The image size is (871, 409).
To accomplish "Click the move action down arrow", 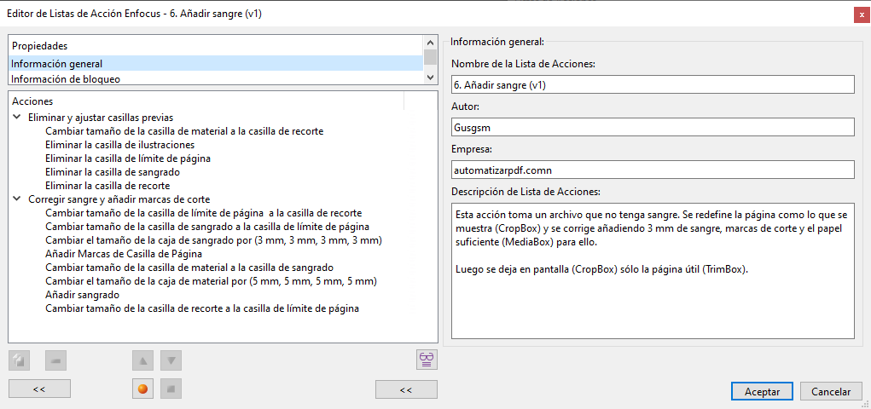I will [171, 360].
